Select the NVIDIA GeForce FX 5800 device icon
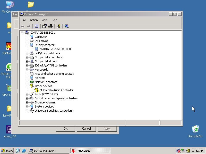The width and height of the screenshot is (206, 154). tap(37, 49)
